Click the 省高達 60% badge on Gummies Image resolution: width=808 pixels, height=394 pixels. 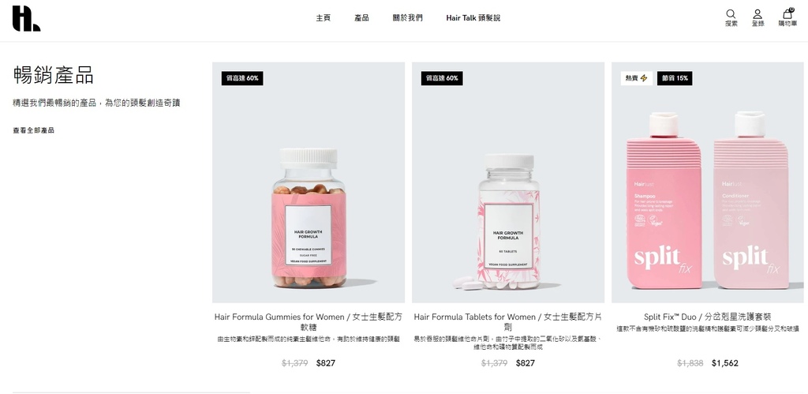(242, 78)
